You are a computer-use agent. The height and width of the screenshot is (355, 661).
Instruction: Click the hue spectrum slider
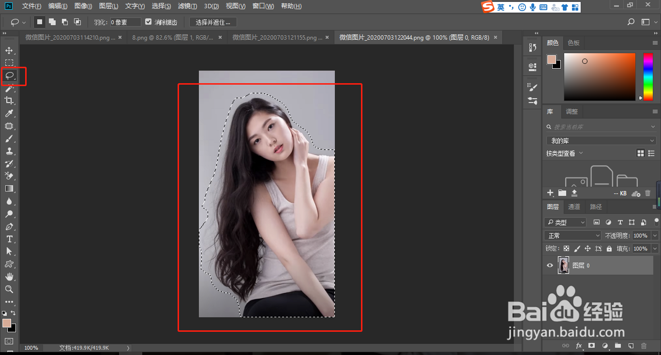(x=647, y=76)
